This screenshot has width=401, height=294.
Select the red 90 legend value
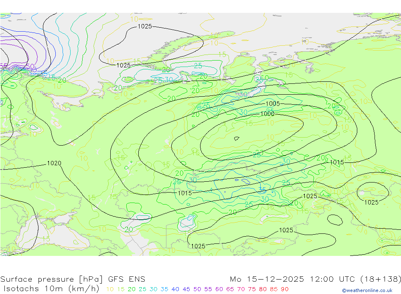[x=285, y=290]
